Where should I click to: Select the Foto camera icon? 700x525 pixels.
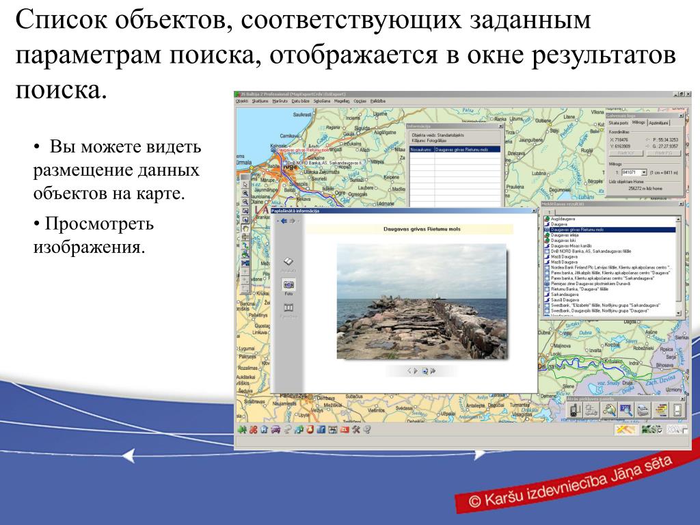[x=288, y=285]
